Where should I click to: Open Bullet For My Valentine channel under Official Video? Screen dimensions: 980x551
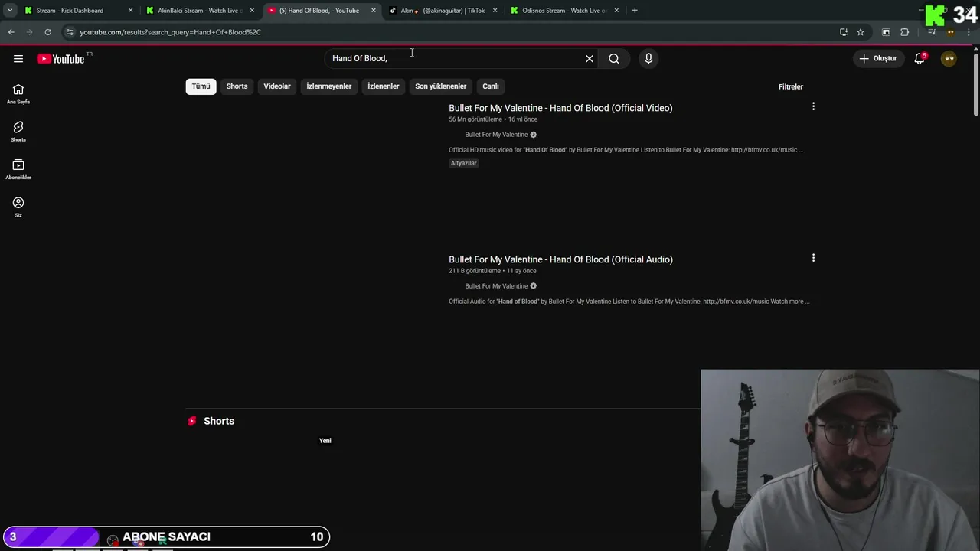tap(496, 135)
